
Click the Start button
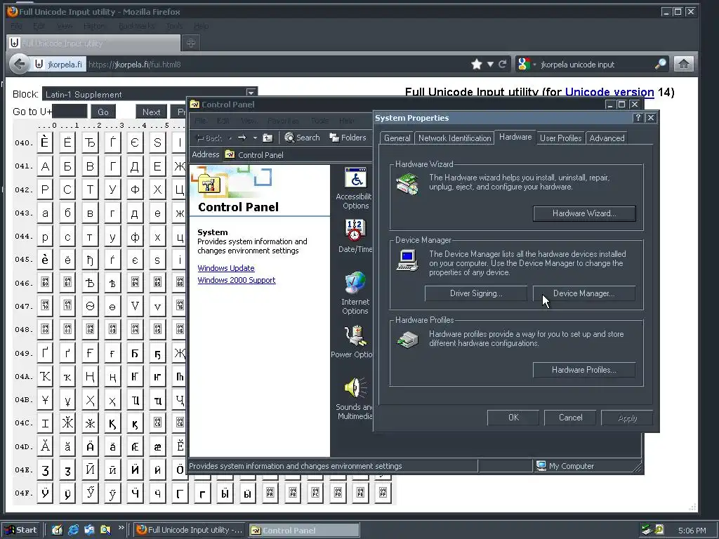tap(21, 530)
